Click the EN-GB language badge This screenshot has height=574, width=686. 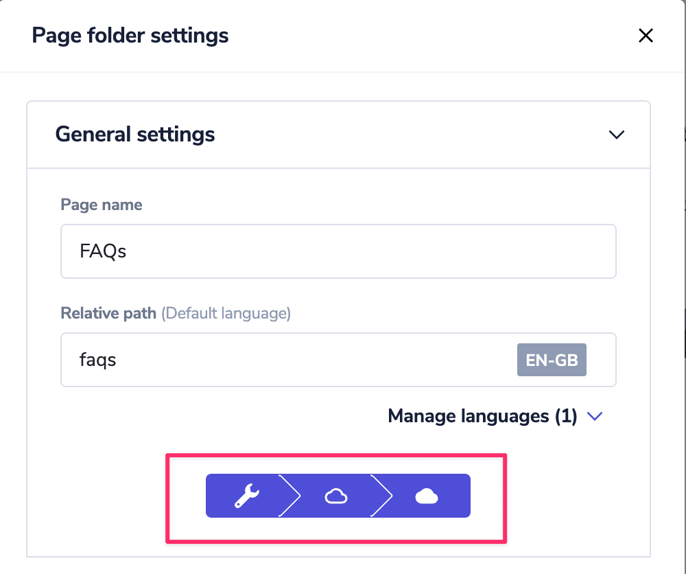pyautogui.click(x=552, y=360)
